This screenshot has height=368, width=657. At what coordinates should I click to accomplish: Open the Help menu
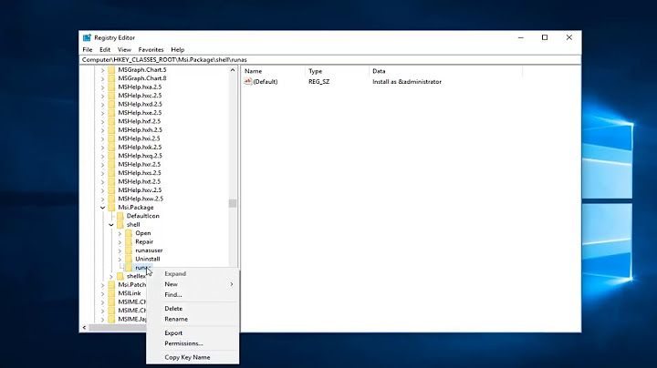pos(178,49)
